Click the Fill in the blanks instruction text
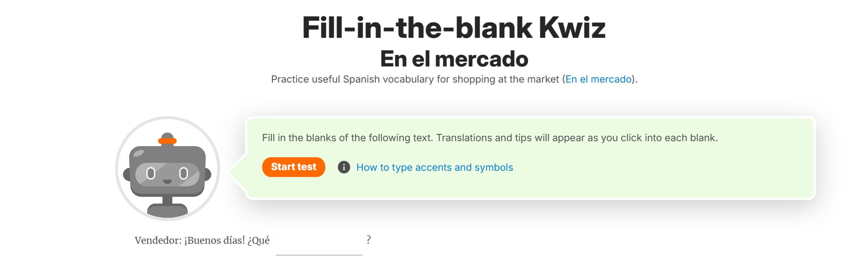 489,138
